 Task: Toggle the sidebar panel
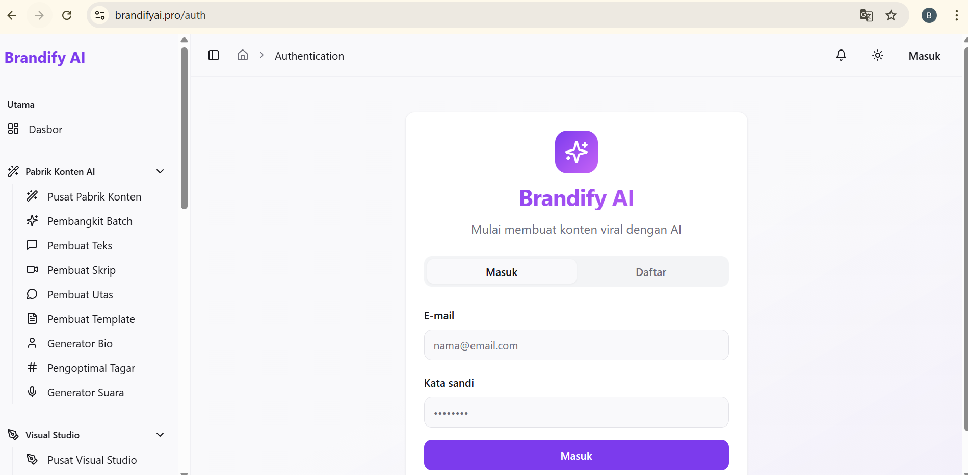[213, 55]
